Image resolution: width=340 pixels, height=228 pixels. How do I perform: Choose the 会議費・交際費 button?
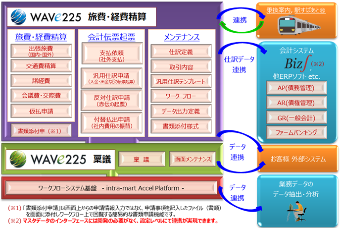coord(41,96)
